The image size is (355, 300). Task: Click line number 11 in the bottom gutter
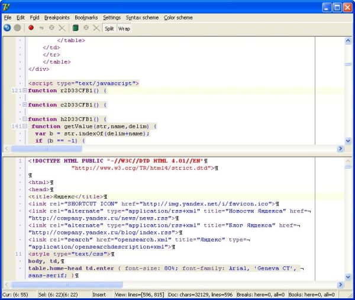(x=18, y=254)
